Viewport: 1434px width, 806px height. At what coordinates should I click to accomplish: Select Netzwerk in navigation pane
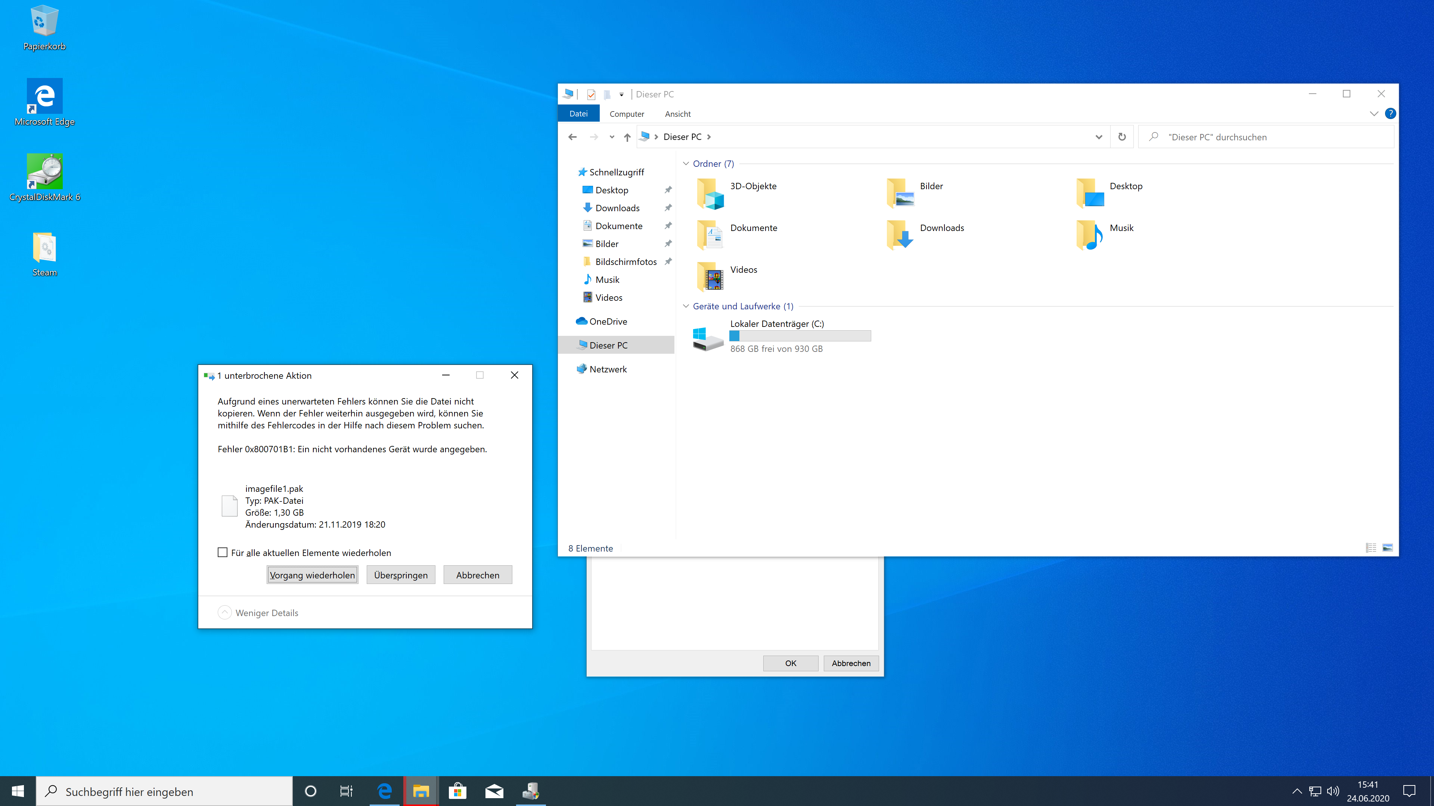601,369
